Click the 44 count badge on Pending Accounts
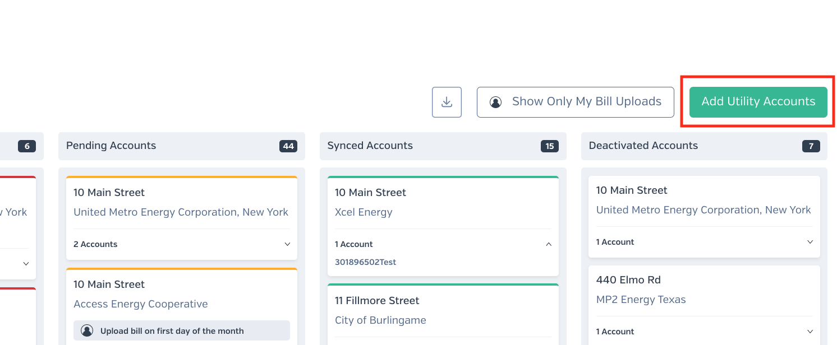Image resolution: width=837 pixels, height=345 pixels. click(x=288, y=146)
